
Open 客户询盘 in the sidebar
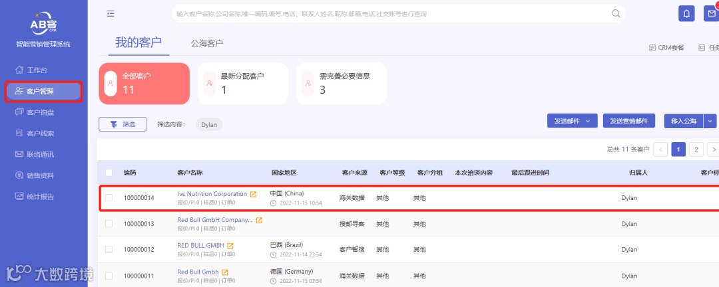tap(35, 112)
